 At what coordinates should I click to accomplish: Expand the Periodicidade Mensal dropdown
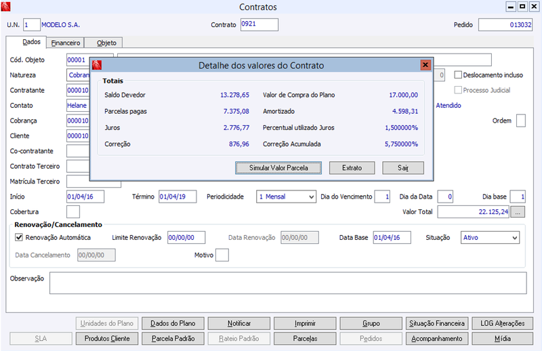pos(311,197)
